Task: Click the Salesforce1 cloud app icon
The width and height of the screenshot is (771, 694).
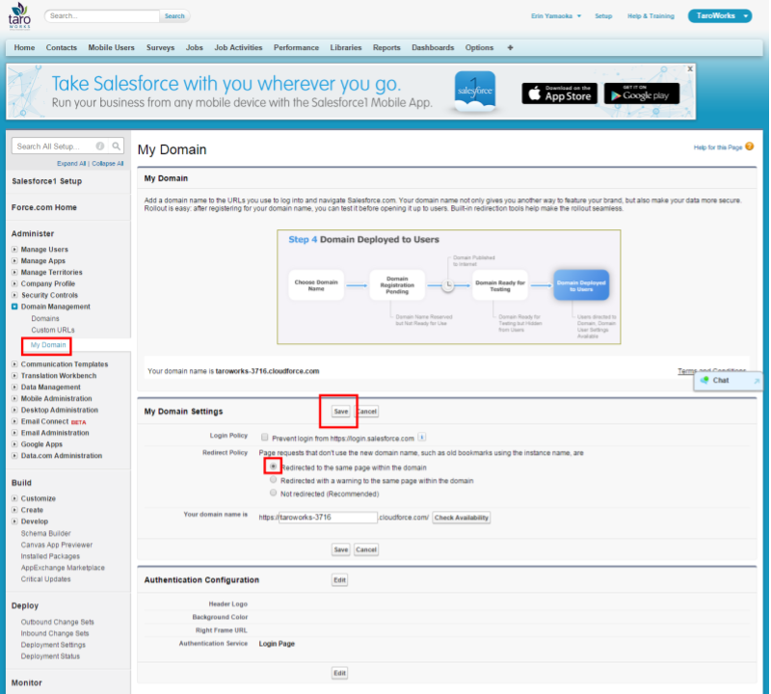Action: pyautogui.click(x=475, y=91)
